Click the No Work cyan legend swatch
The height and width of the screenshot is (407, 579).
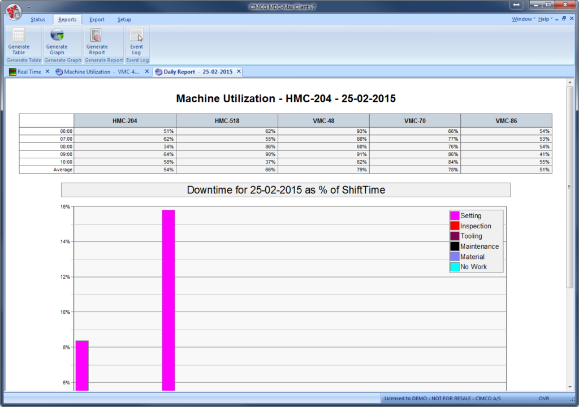point(455,267)
